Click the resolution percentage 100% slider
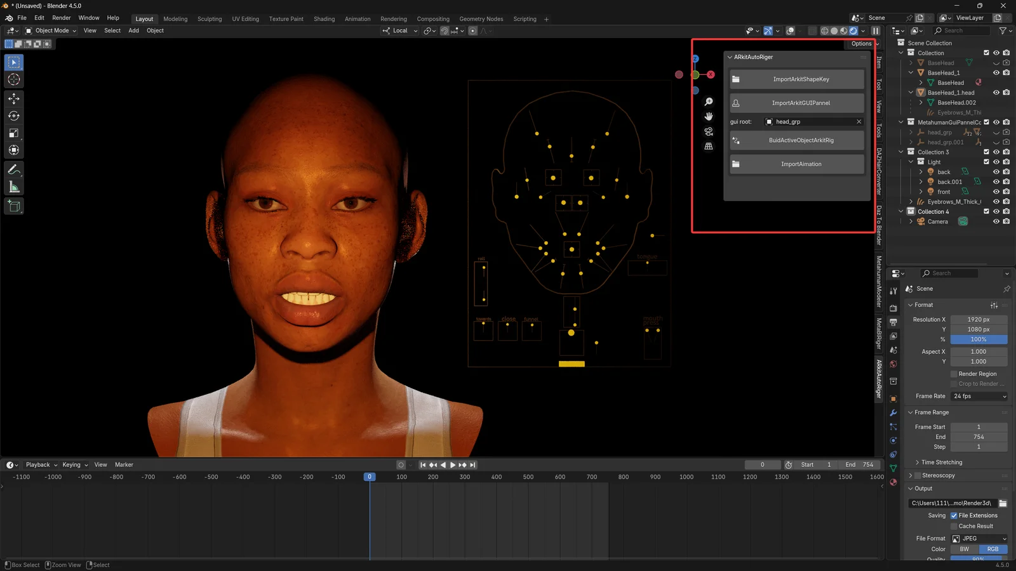The image size is (1016, 571). (x=979, y=339)
